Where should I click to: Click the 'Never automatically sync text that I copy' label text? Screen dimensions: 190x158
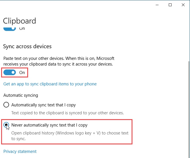coord(49,125)
